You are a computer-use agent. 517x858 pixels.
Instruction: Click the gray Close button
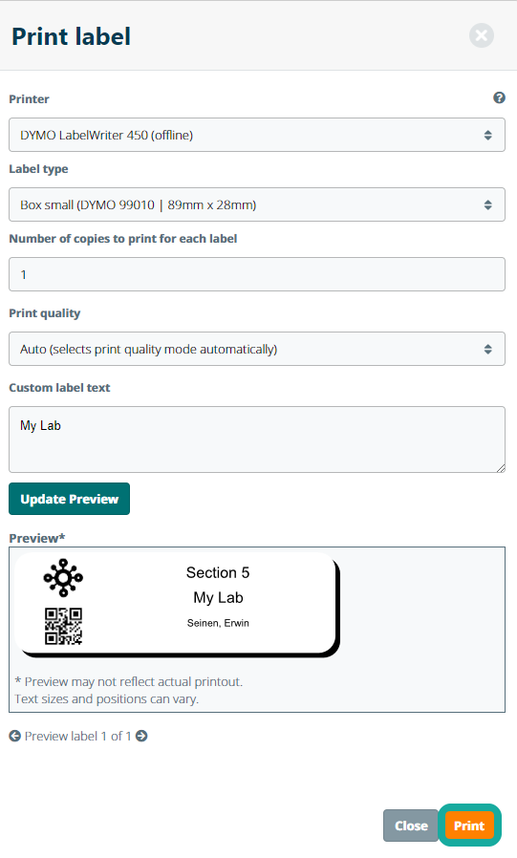coord(411,826)
